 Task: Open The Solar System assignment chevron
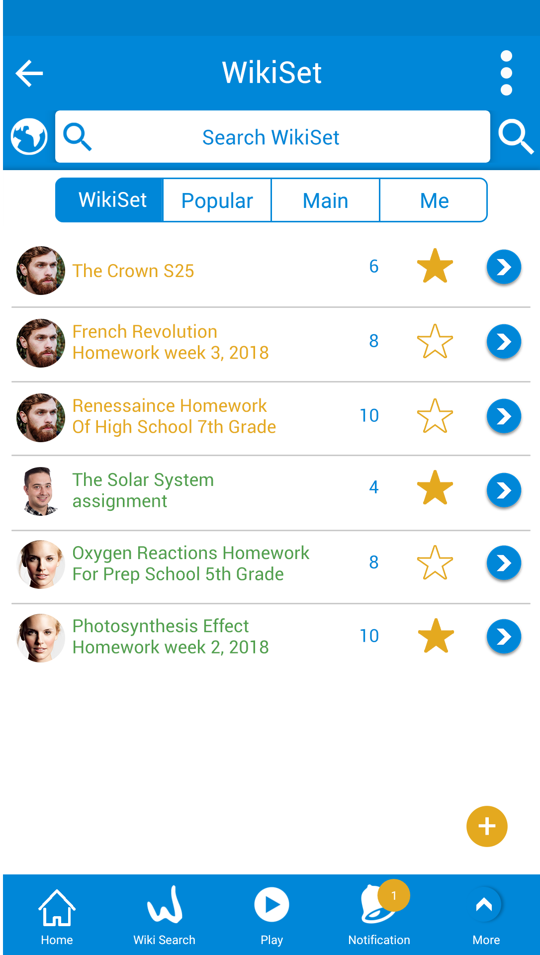pos(504,490)
